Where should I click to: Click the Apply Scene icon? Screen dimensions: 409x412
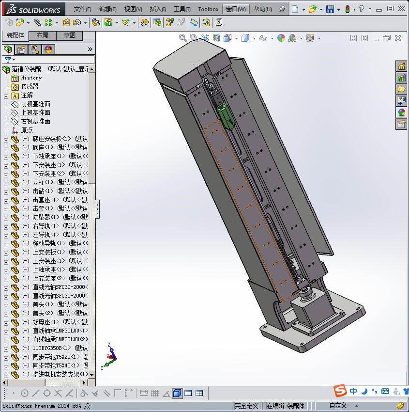coord(292,38)
